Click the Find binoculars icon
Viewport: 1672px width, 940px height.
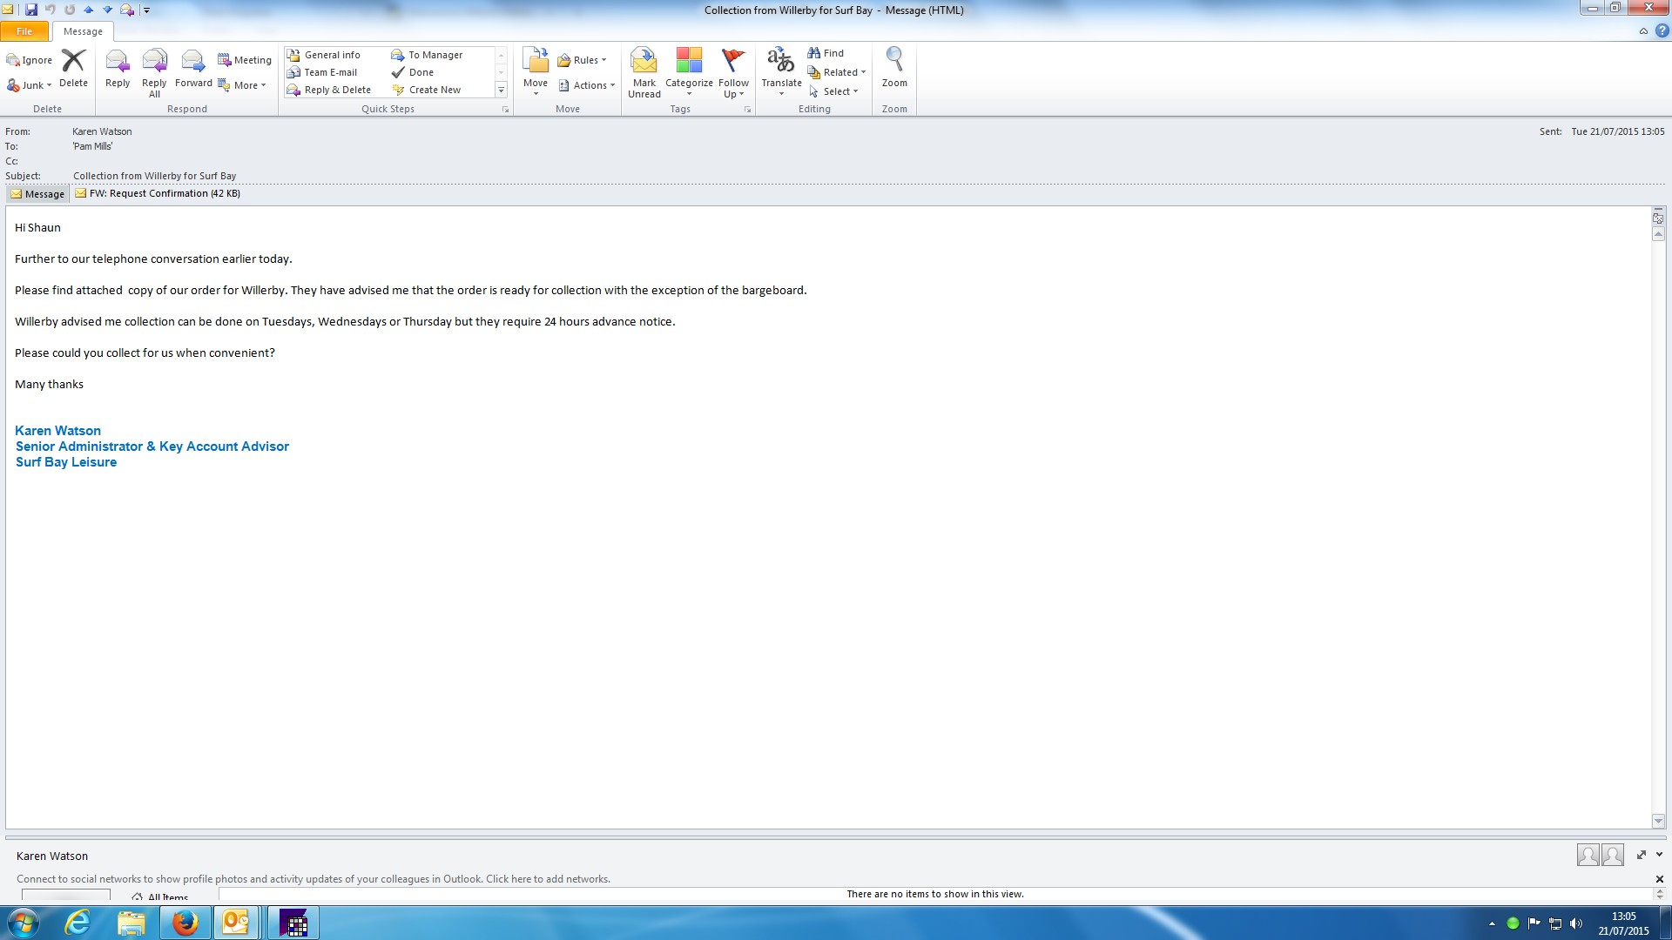coord(814,53)
